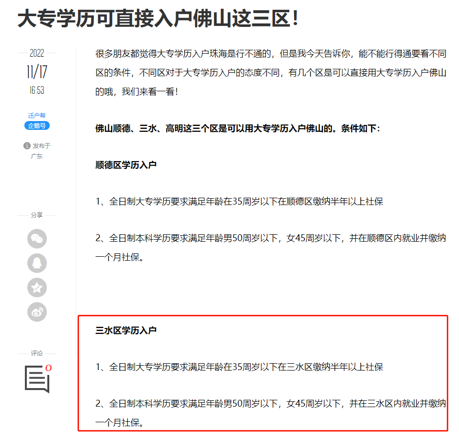Share to QQ using the bell-shaped icon
Viewport: 459px width, 433px height.
(x=37, y=263)
